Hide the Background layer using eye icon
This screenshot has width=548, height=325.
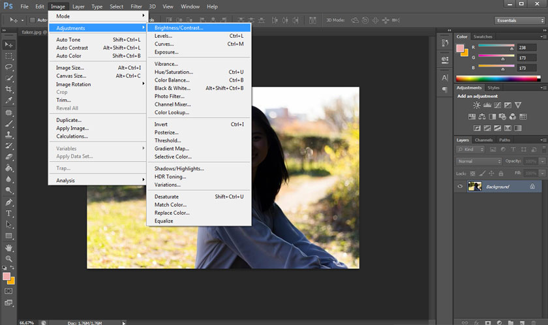460,187
